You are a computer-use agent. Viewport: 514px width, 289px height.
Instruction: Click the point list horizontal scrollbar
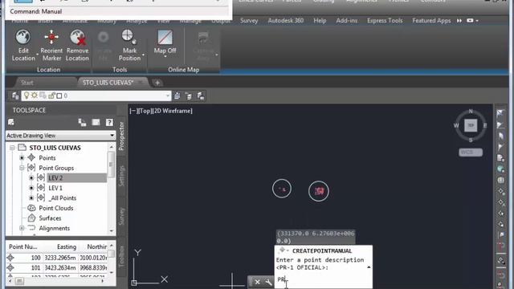pyautogui.click(x=57, y=281)
